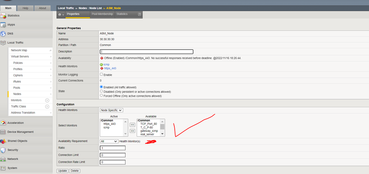369x174 pixels.
Task: Open the Availability Requirement All dropdown
Action: click(109, 141)
